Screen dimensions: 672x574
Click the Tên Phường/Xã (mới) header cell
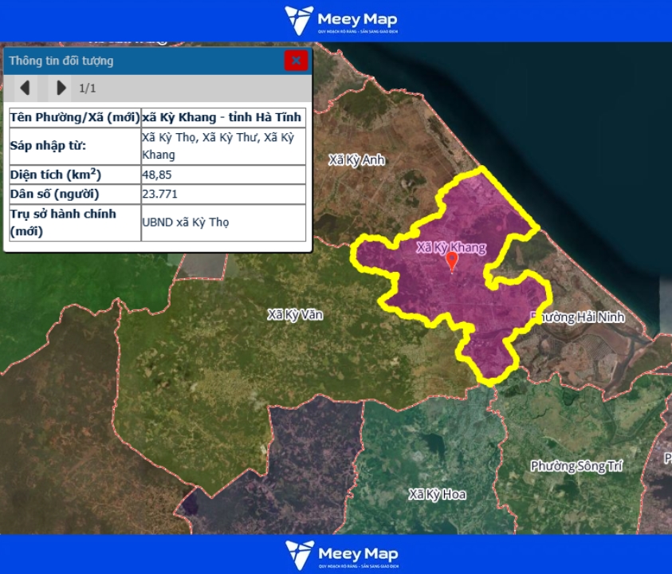74,117
